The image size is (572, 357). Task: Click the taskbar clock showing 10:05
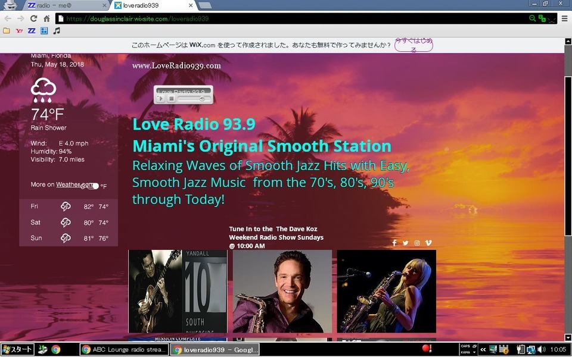click(558, 350)
